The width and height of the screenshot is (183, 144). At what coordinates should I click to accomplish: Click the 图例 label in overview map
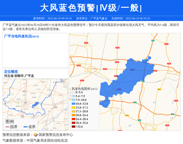[x=10, y=122]
